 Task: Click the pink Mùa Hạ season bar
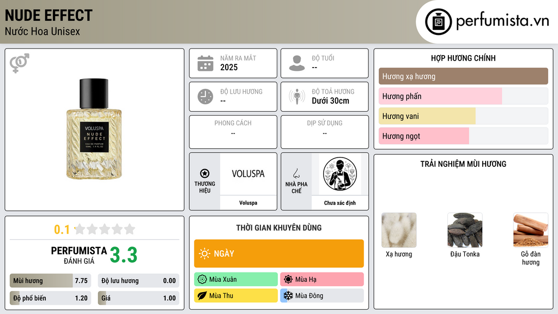(x=322, y=280)
